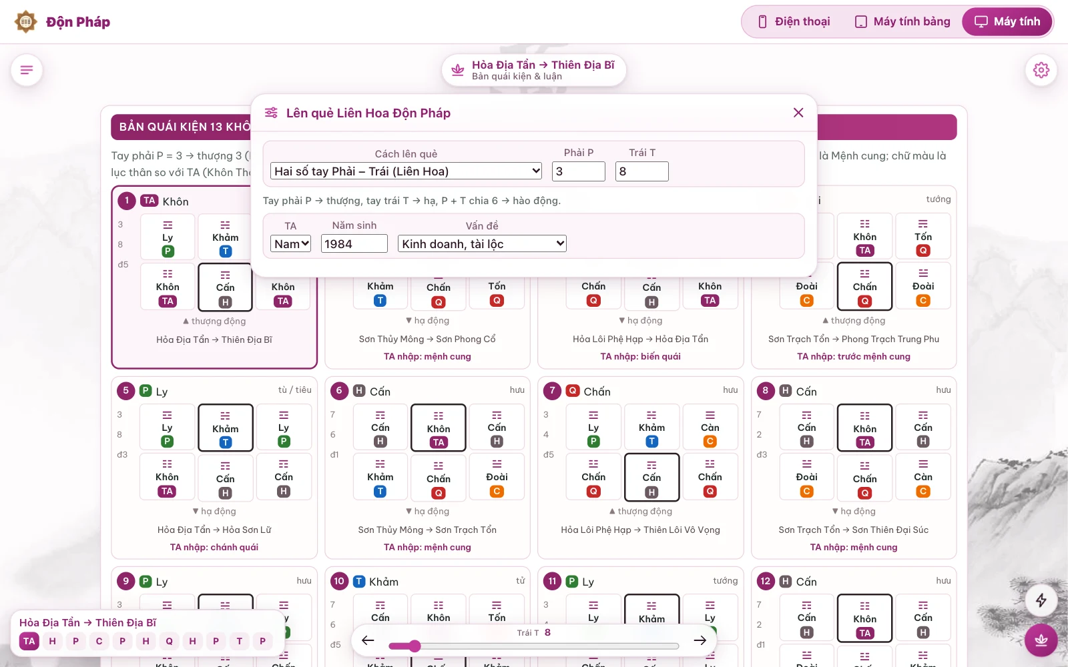
Task: Select card 6 Cấn
Action: tap(427, 468)
